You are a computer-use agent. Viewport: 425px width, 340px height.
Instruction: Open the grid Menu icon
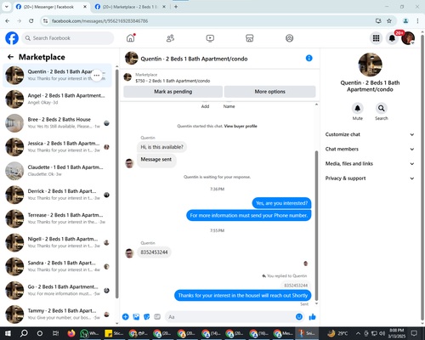point(376,38)
